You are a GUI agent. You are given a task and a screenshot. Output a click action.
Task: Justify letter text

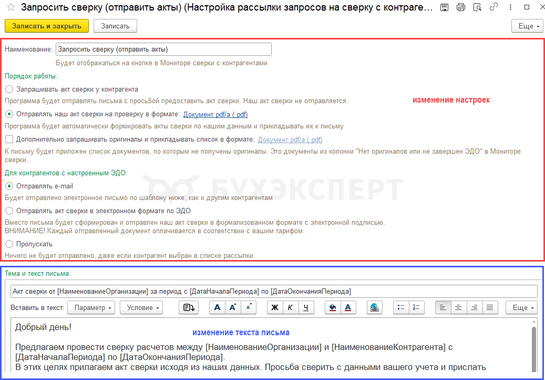[490, 307]
